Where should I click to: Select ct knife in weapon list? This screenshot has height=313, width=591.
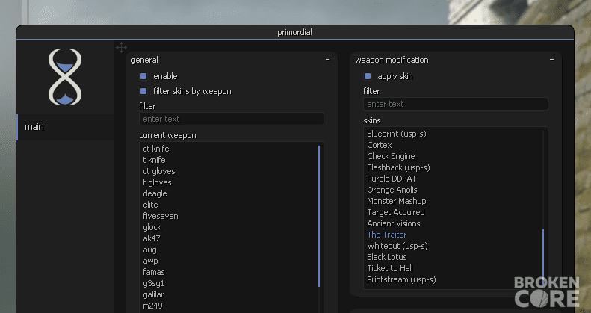coord(156,149)
